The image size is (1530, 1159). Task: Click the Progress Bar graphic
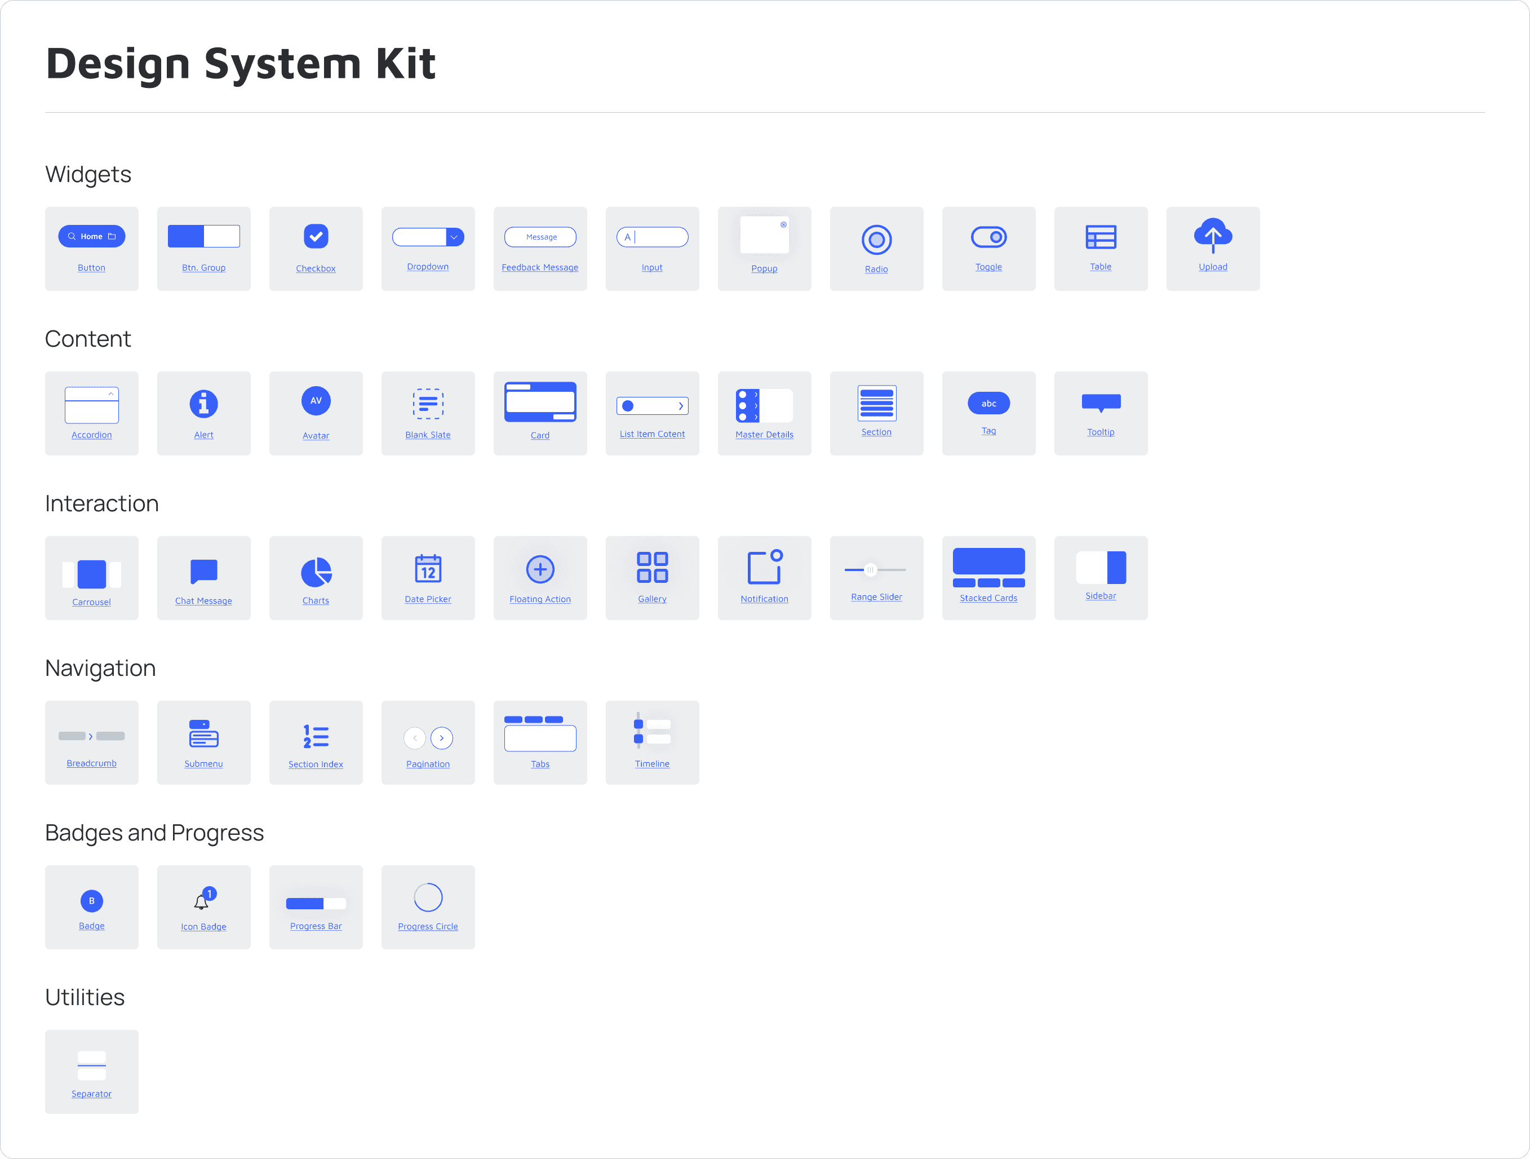tap(316, 903)
